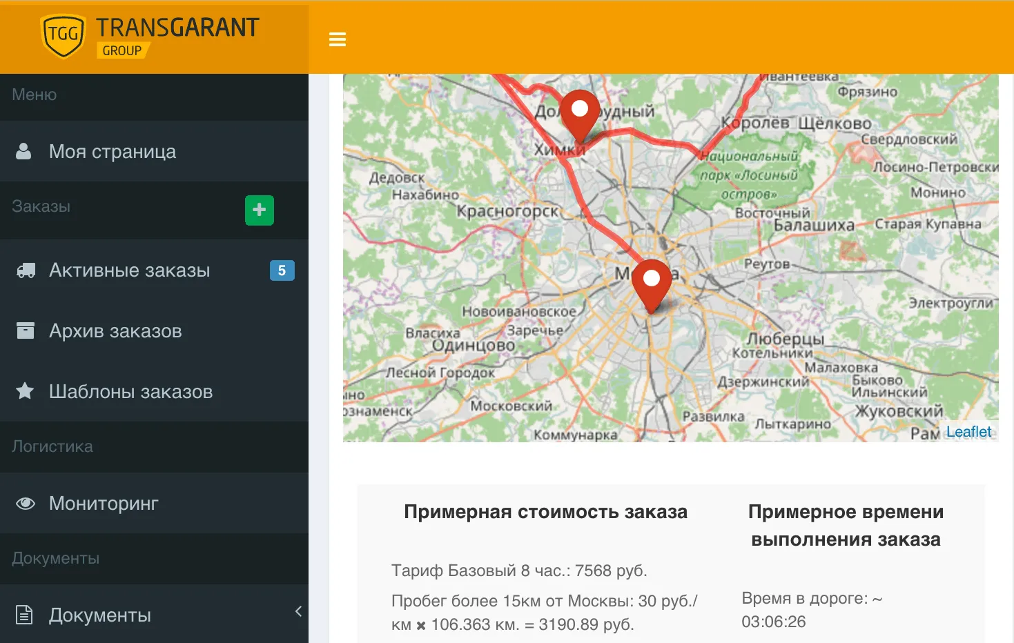This screenshot has height=643, width=1014.
Task: Click the active orders badge showing 5
Action: pyautogui.click(x=282, y=270)
